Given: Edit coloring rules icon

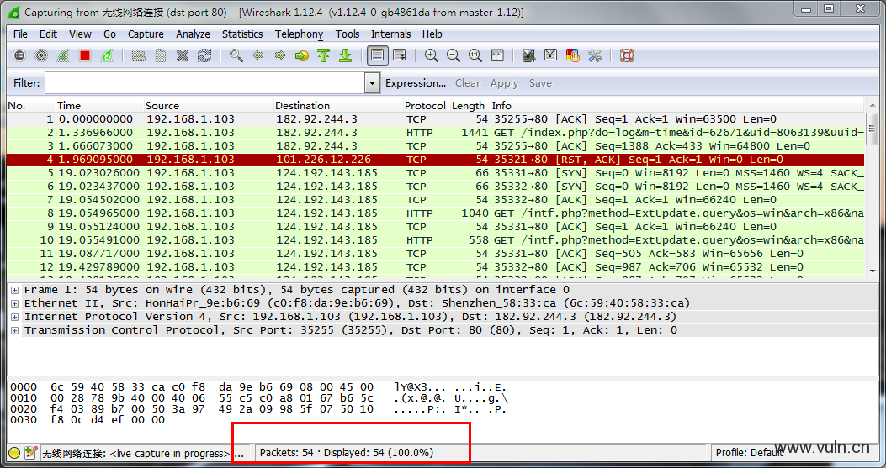Looking at the screenshot, I should [x=572, y=55].
